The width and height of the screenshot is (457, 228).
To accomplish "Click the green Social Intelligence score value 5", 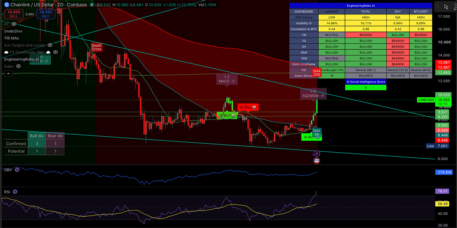I will click(x=366, y=88).
